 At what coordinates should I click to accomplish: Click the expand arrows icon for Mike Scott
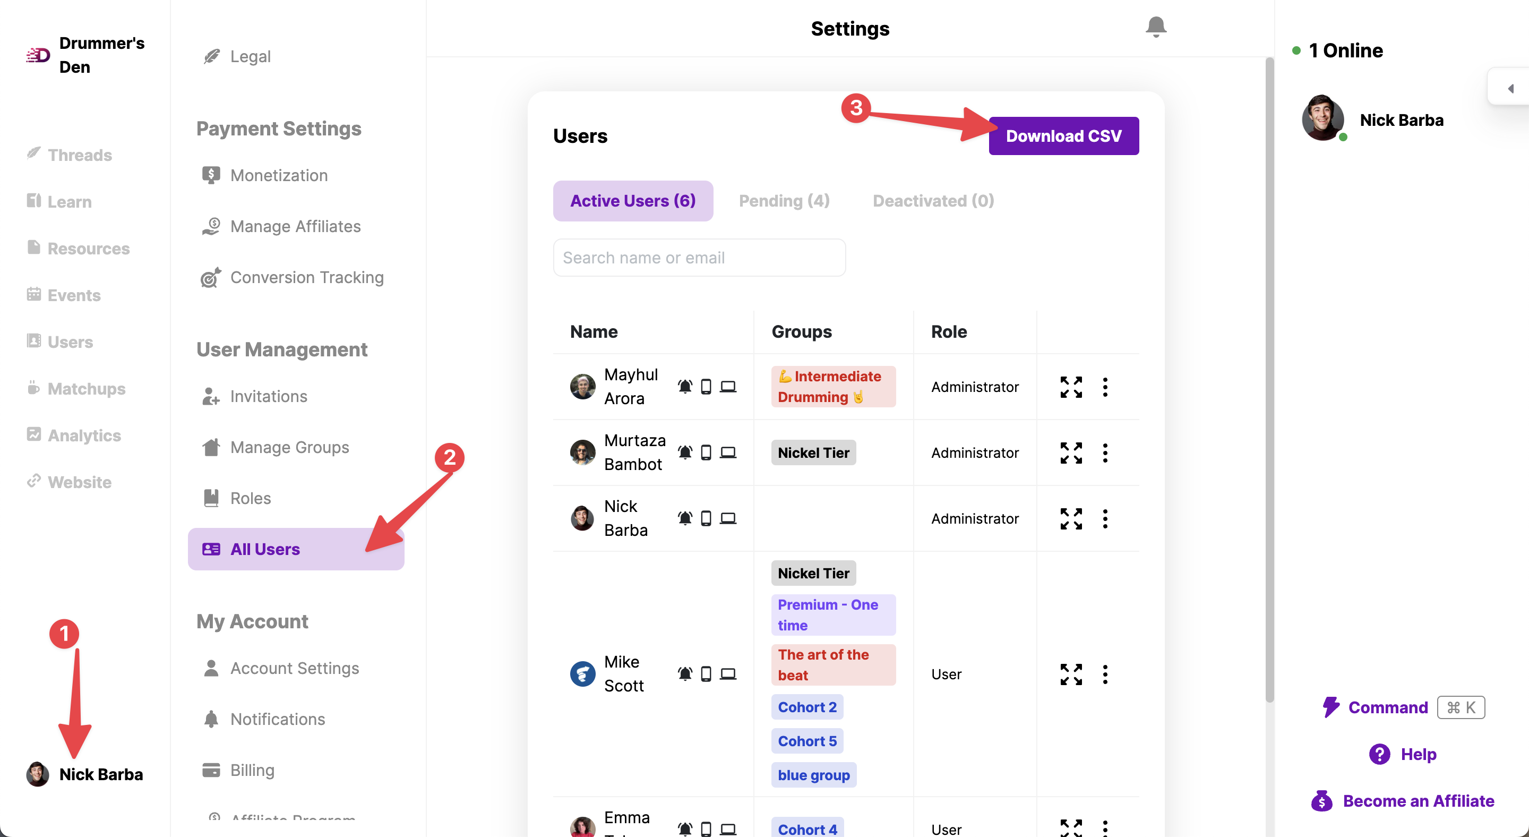(1071, 674)
